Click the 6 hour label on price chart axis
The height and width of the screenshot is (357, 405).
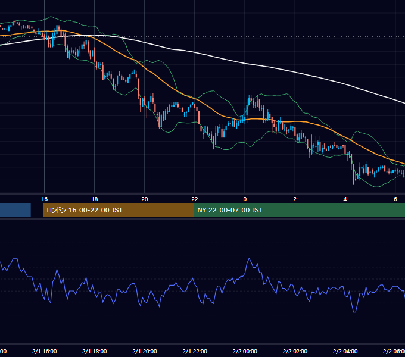click(395, 199)
